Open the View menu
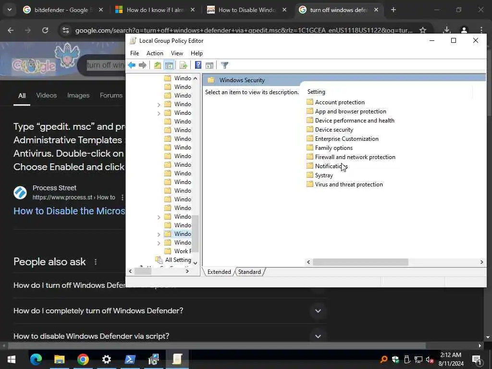The width and height of the screenshot is (492, 369). click(177, 53)
